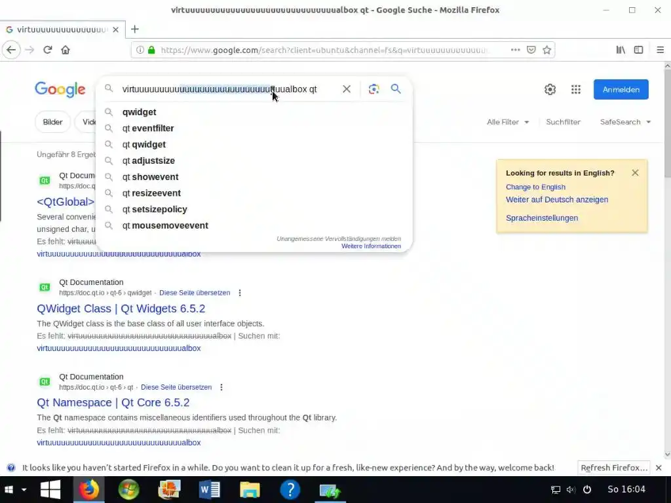Open the Google apps grid
671x503 pixels.
[576, 89]
